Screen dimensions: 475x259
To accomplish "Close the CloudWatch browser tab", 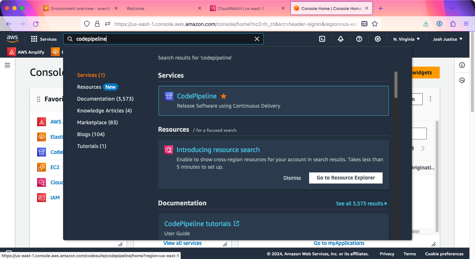I will point(284,8).
